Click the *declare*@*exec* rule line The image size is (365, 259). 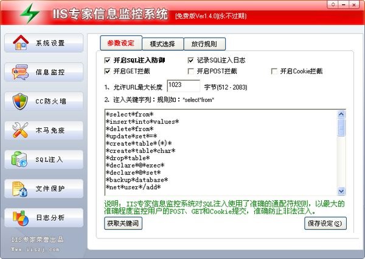(135, 165)
